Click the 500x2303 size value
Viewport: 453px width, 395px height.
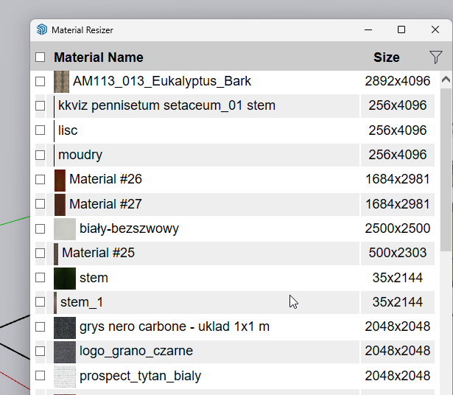[398, 253]
